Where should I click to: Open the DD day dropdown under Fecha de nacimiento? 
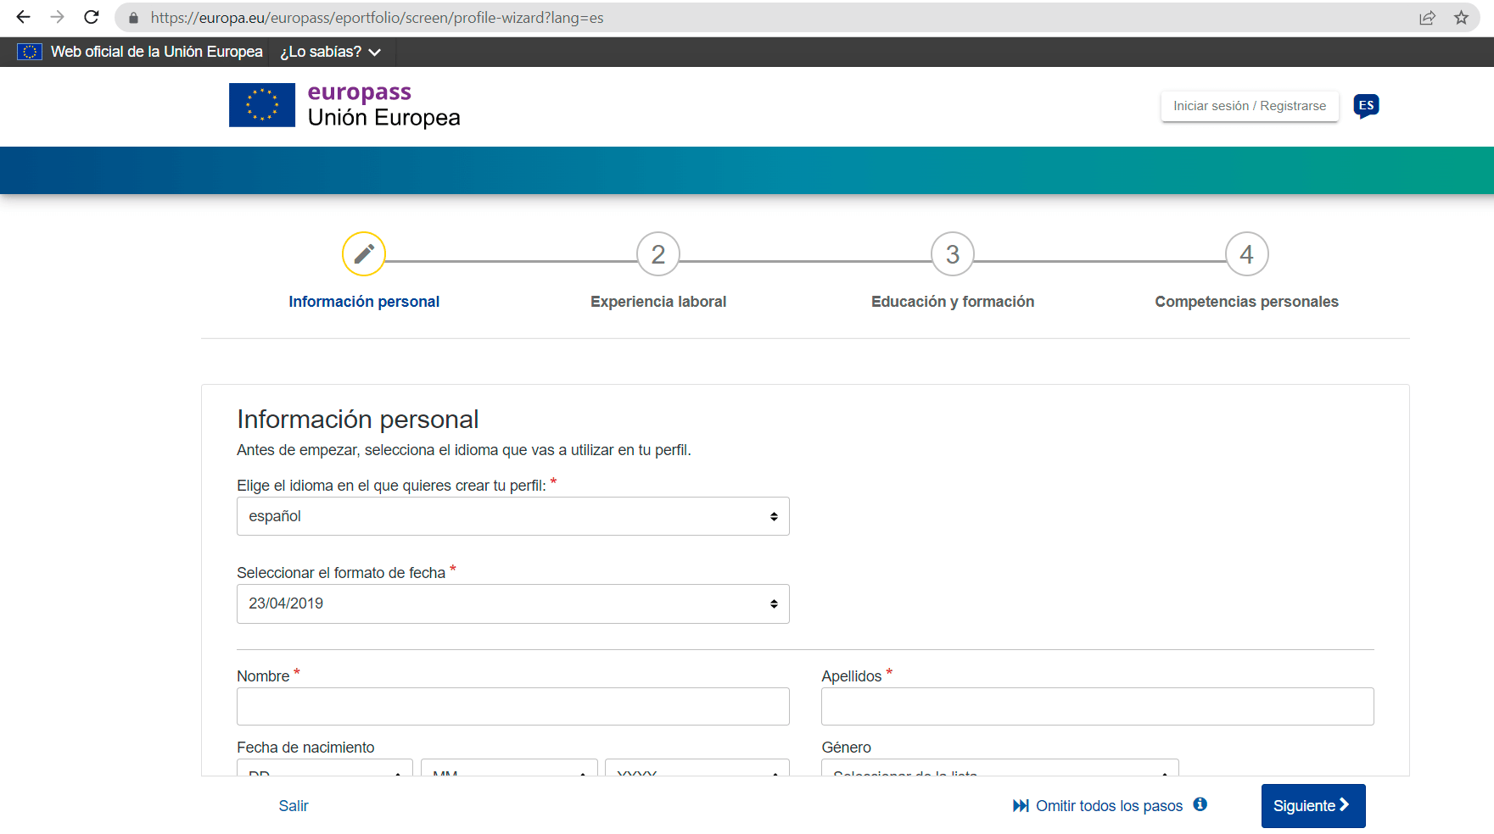324,772
